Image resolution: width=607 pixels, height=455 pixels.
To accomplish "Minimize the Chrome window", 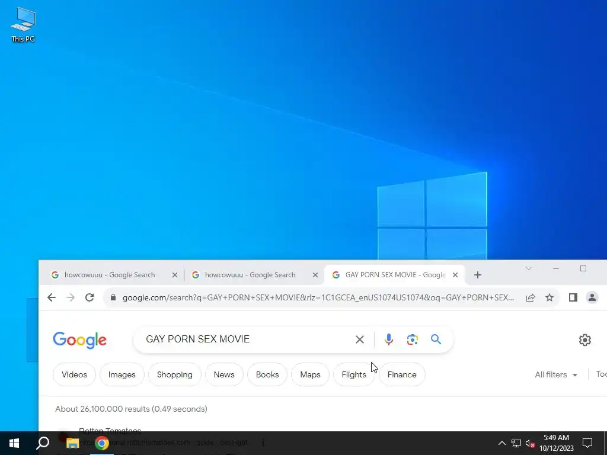I will point(556,268).
